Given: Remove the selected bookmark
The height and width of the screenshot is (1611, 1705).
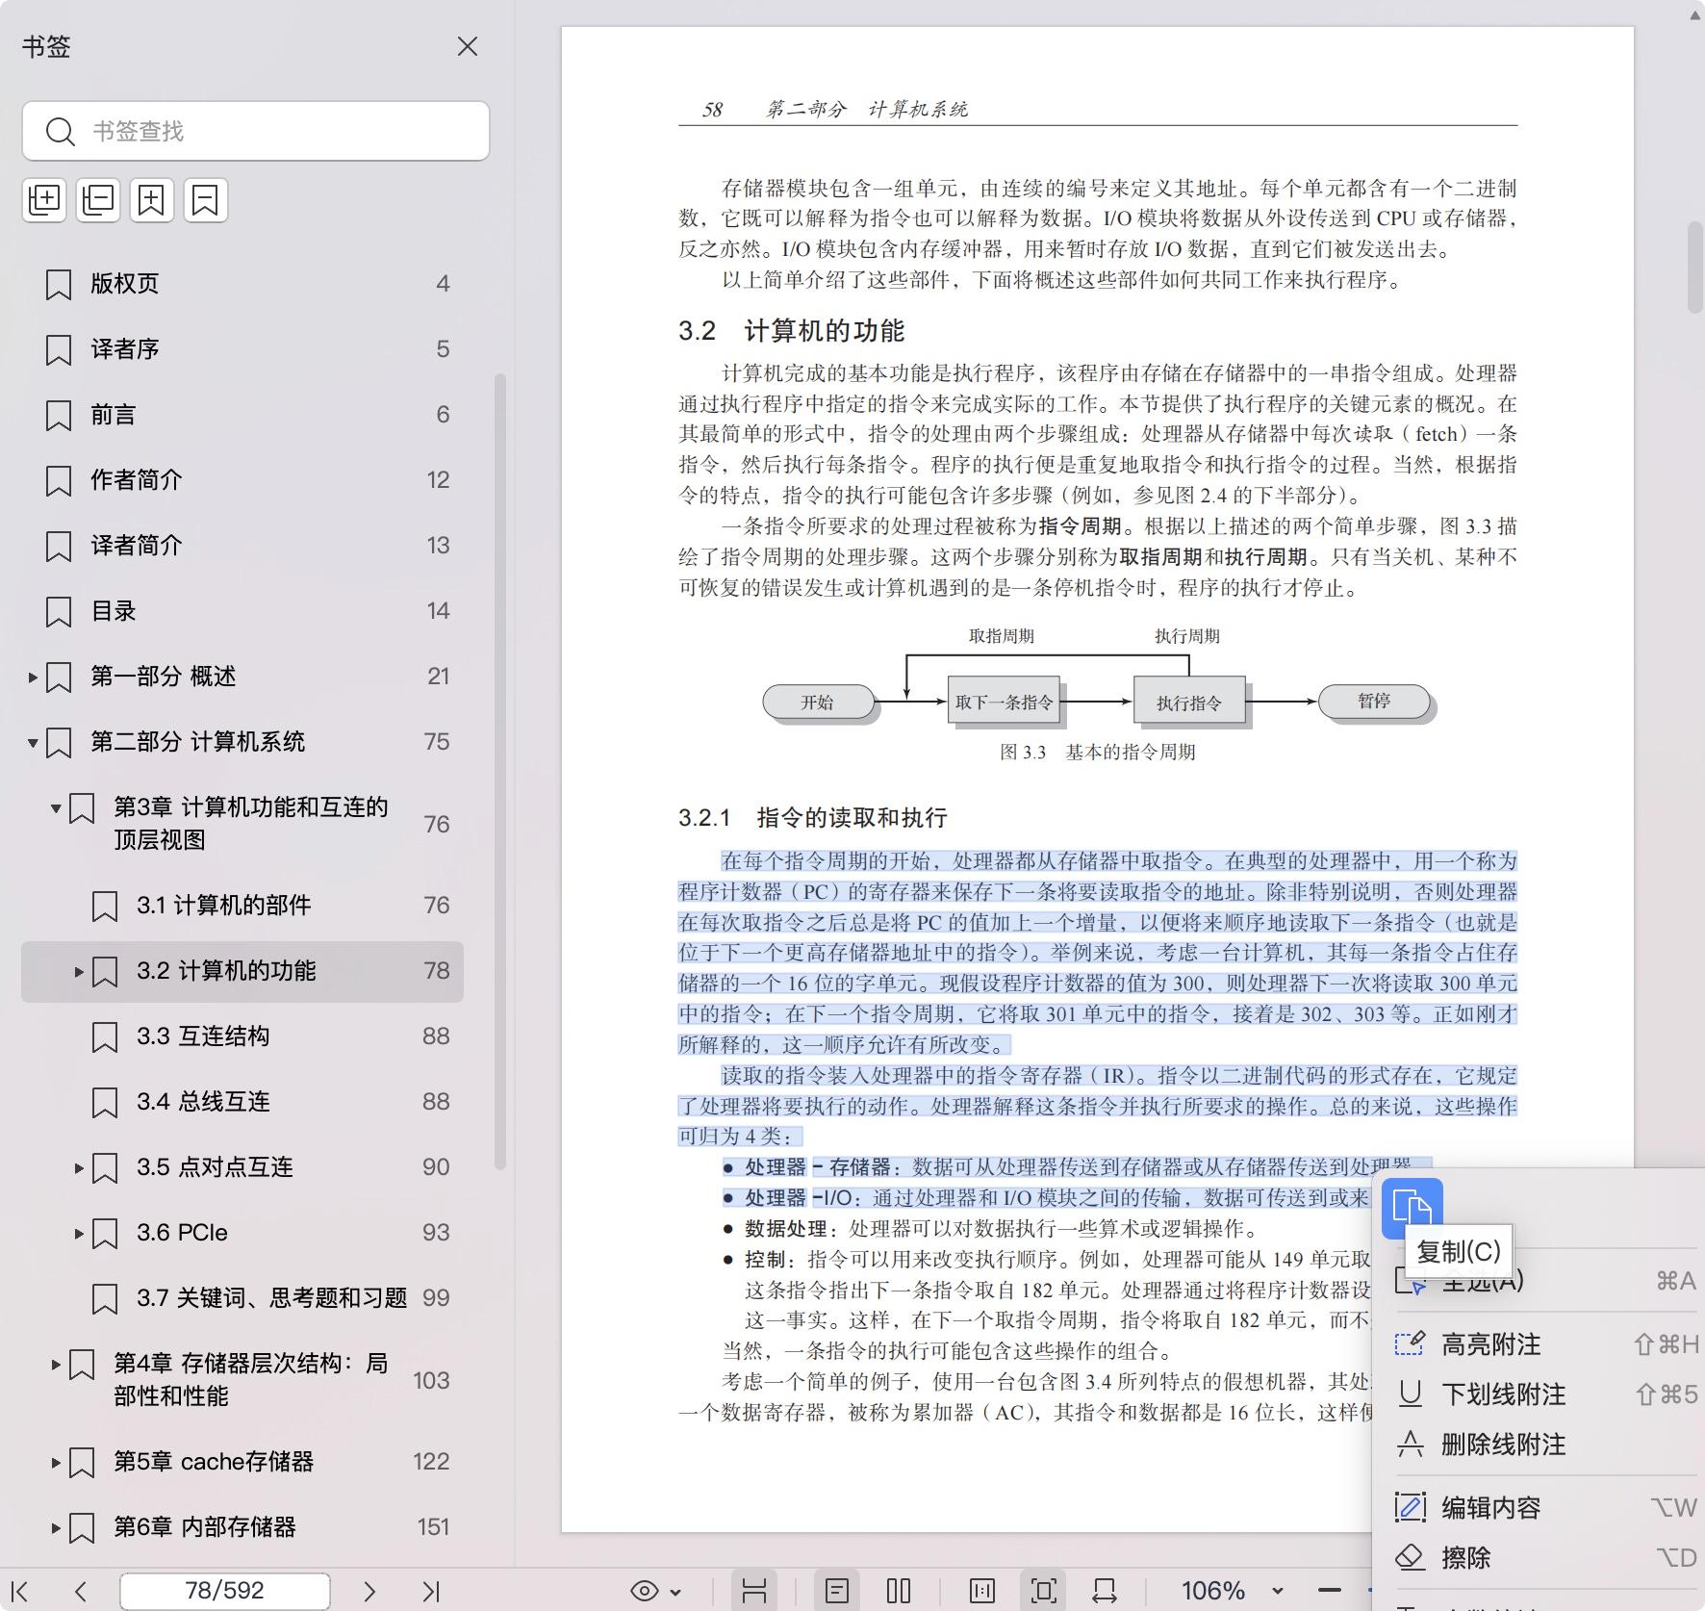Looking at the screenshot, I should tap(205, 200).
